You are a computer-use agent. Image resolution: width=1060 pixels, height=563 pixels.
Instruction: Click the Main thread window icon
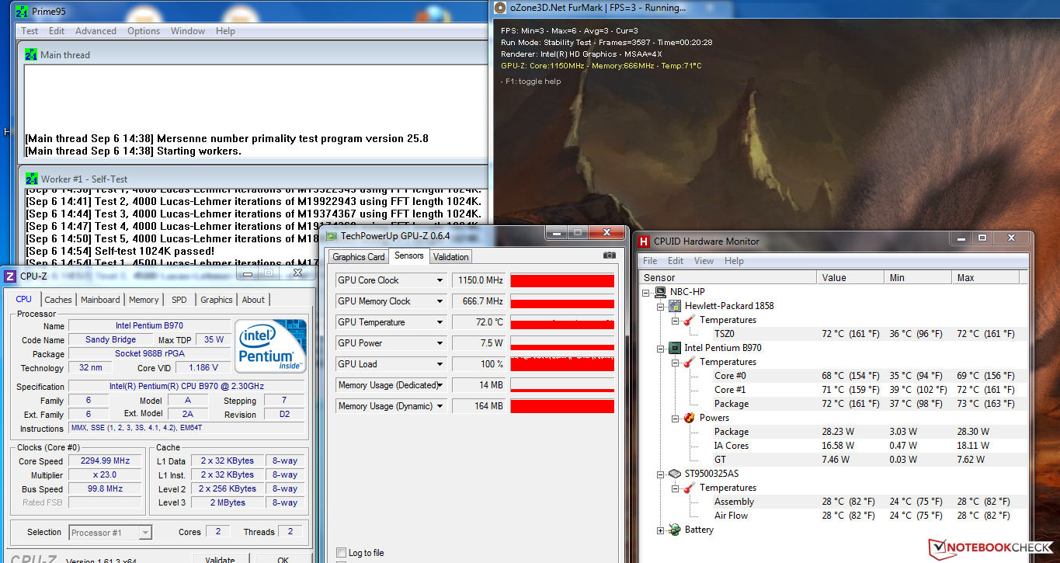pyautogui.click(x=31, y=55)
